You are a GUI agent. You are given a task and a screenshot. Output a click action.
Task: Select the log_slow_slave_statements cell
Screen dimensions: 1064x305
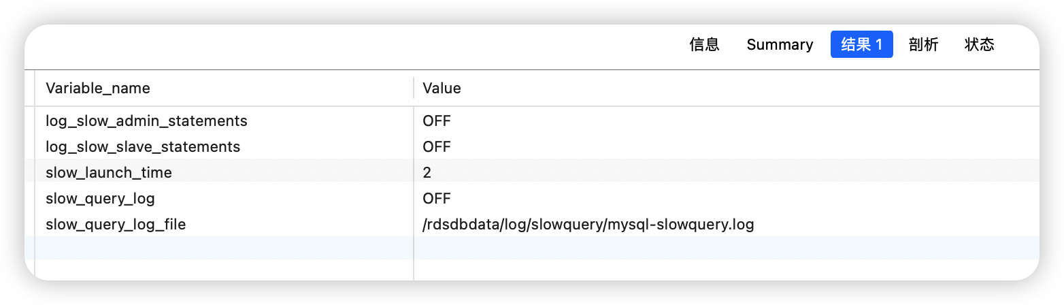click(x=143, y=147)
